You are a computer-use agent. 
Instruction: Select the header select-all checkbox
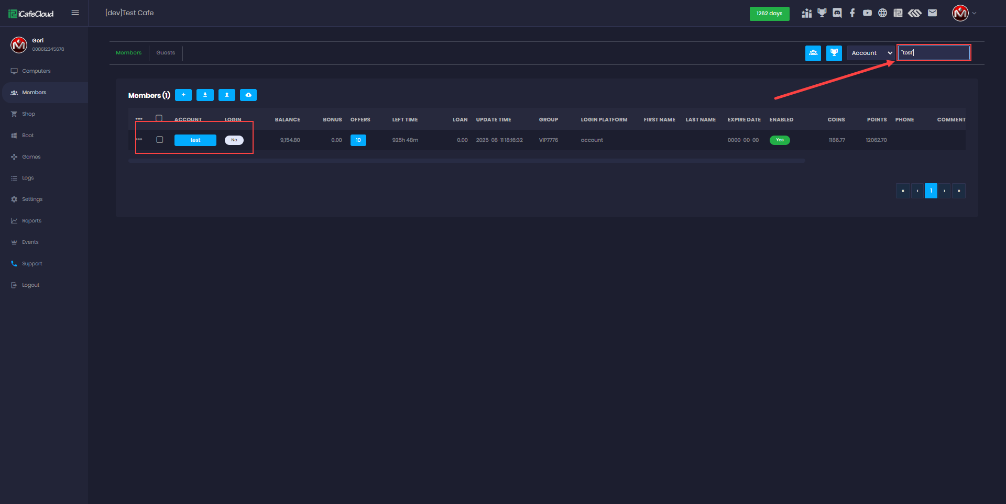159,118
